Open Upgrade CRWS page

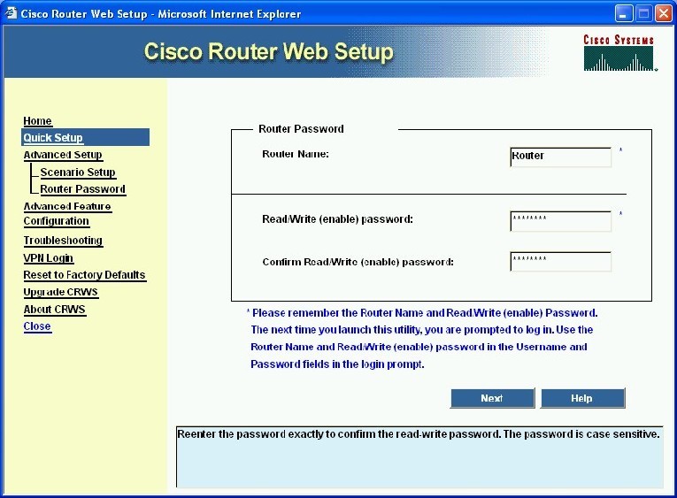[60, 292]
